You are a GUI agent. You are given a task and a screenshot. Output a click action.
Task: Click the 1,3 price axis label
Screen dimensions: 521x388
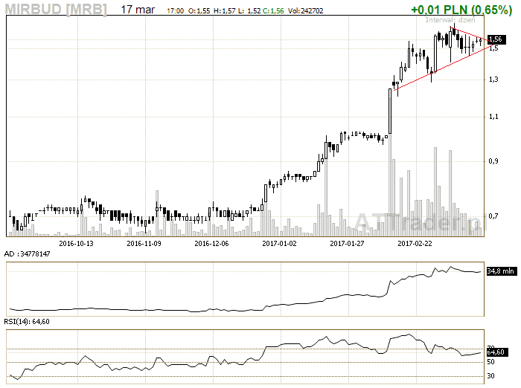point(493,79)
